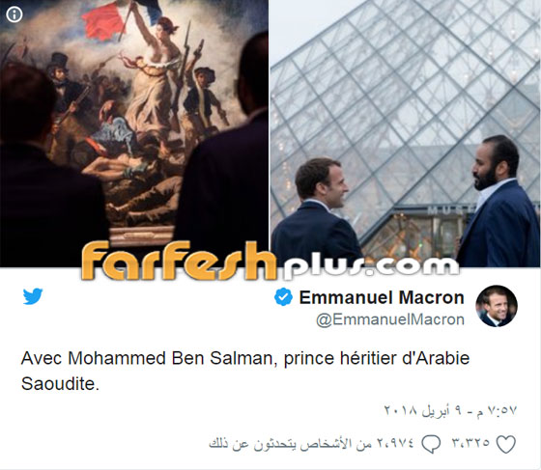Click the bearded man by the pyramid
Screen dimensions: 541x470
(498, 202)
